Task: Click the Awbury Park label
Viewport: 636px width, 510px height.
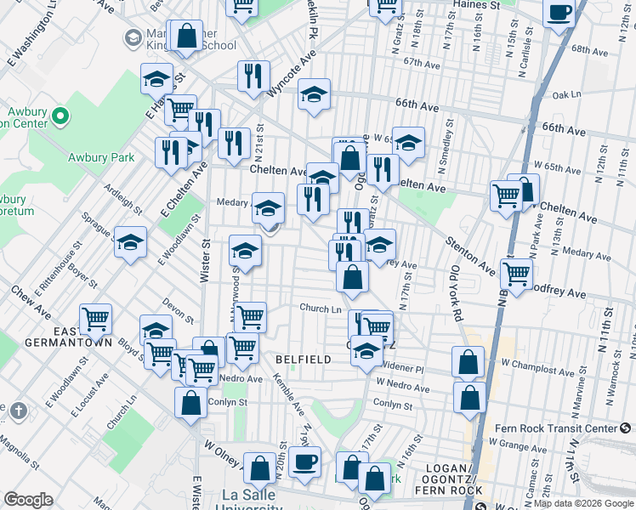Action: click(x=101, y=157)
